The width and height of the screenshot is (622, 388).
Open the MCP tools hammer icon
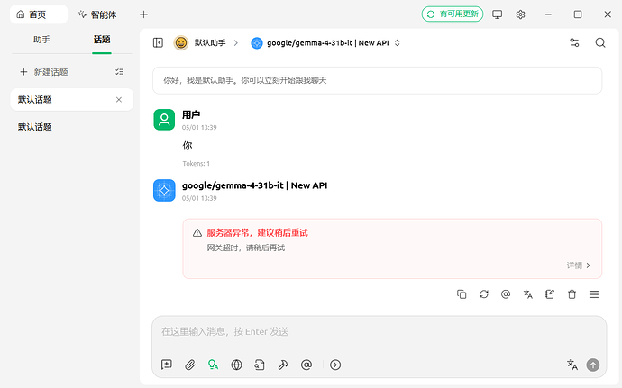[283, 365]
